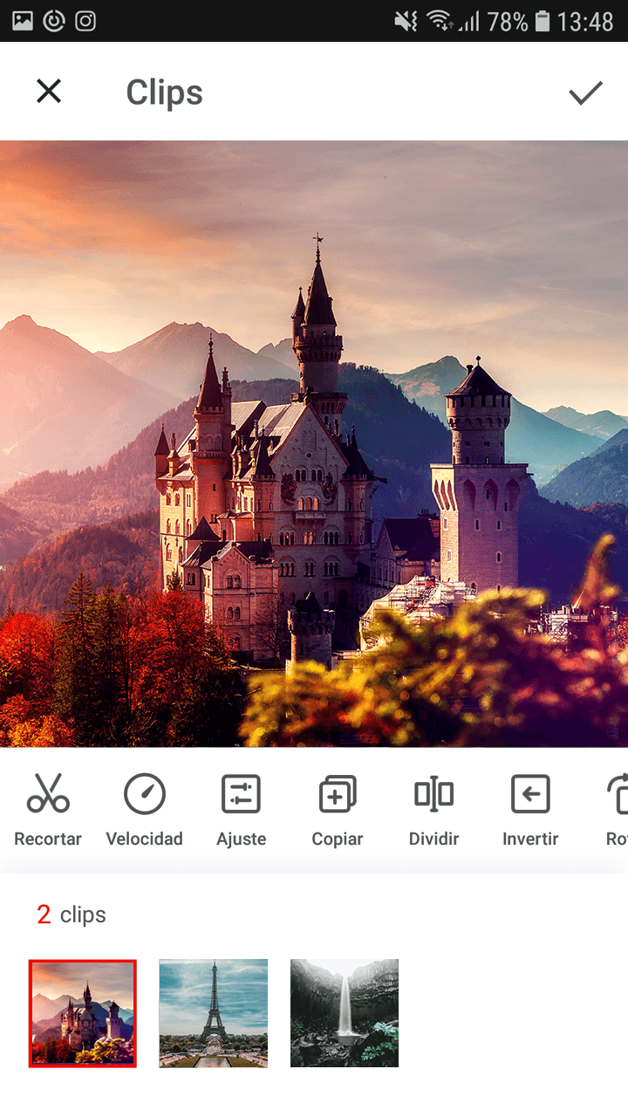Open the Ajuste adjustment tool
This screenshot has width=628, height=1117.
pyautogui.click(x=242, y=811)
